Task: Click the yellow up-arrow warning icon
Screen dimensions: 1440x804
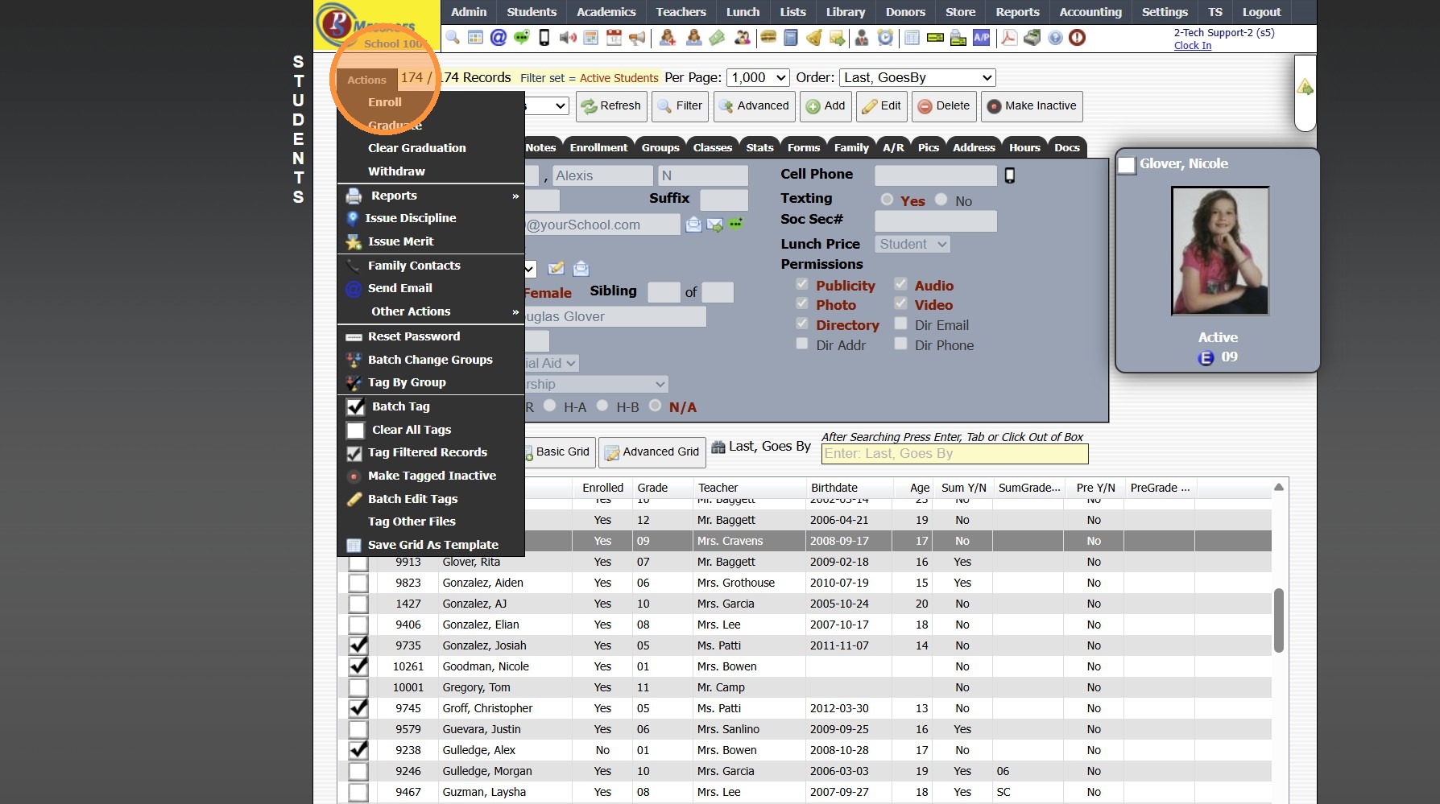Action: coord(1306,88)
